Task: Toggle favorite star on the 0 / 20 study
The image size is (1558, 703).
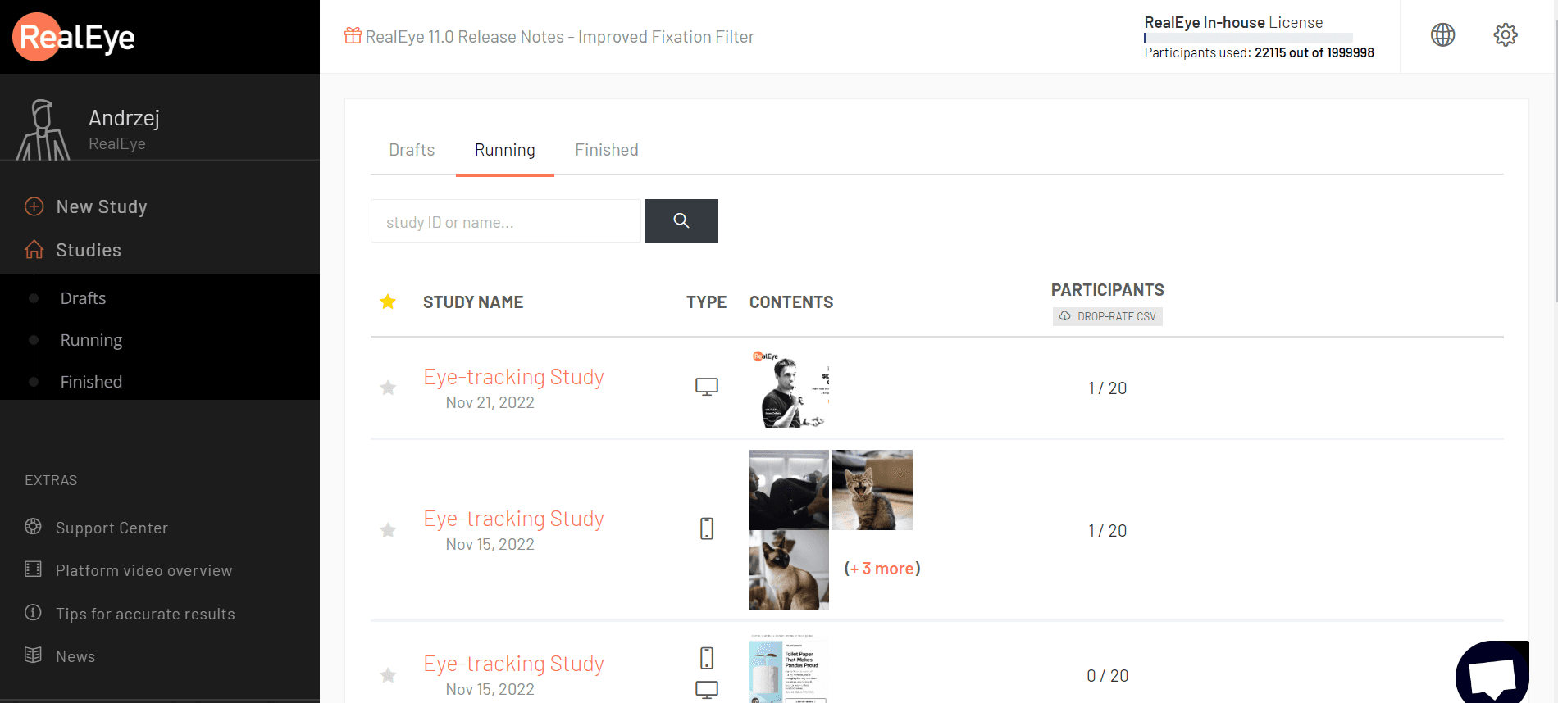Action: coord(388,675)
